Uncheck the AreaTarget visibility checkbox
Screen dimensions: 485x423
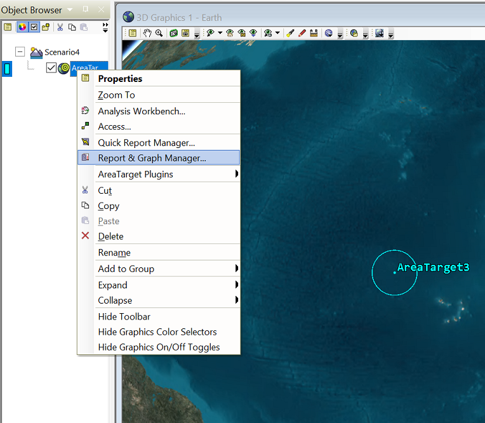pos(51,68)
